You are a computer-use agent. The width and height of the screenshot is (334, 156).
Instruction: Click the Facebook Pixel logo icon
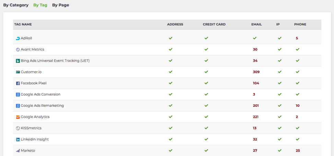pyautogui.click(x=18, y=83)
